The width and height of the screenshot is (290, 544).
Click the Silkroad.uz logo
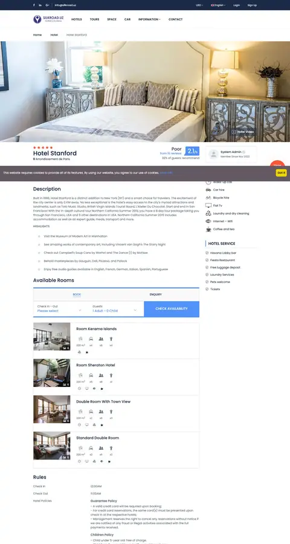pyautogui.click(x=48, y=19)
